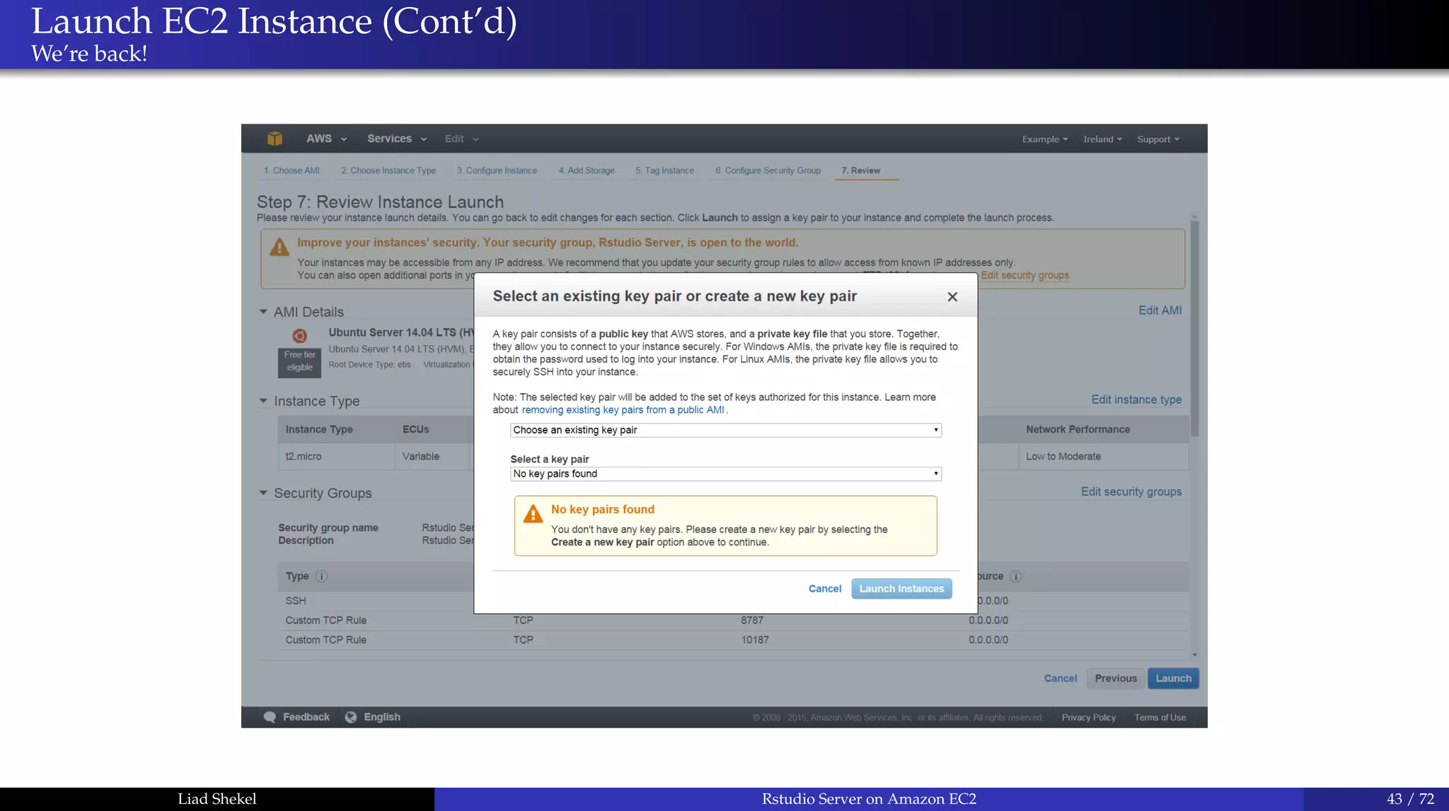Go to step 6 Configure Security Group tab
The width and height of the screenshot is (1449, 811).
point(768,170)
